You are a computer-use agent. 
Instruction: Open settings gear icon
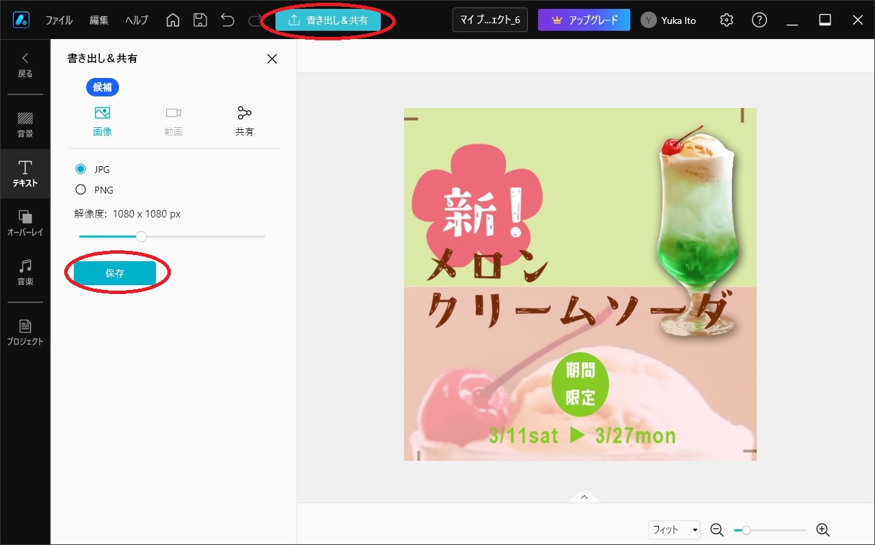tap(727, 21)
